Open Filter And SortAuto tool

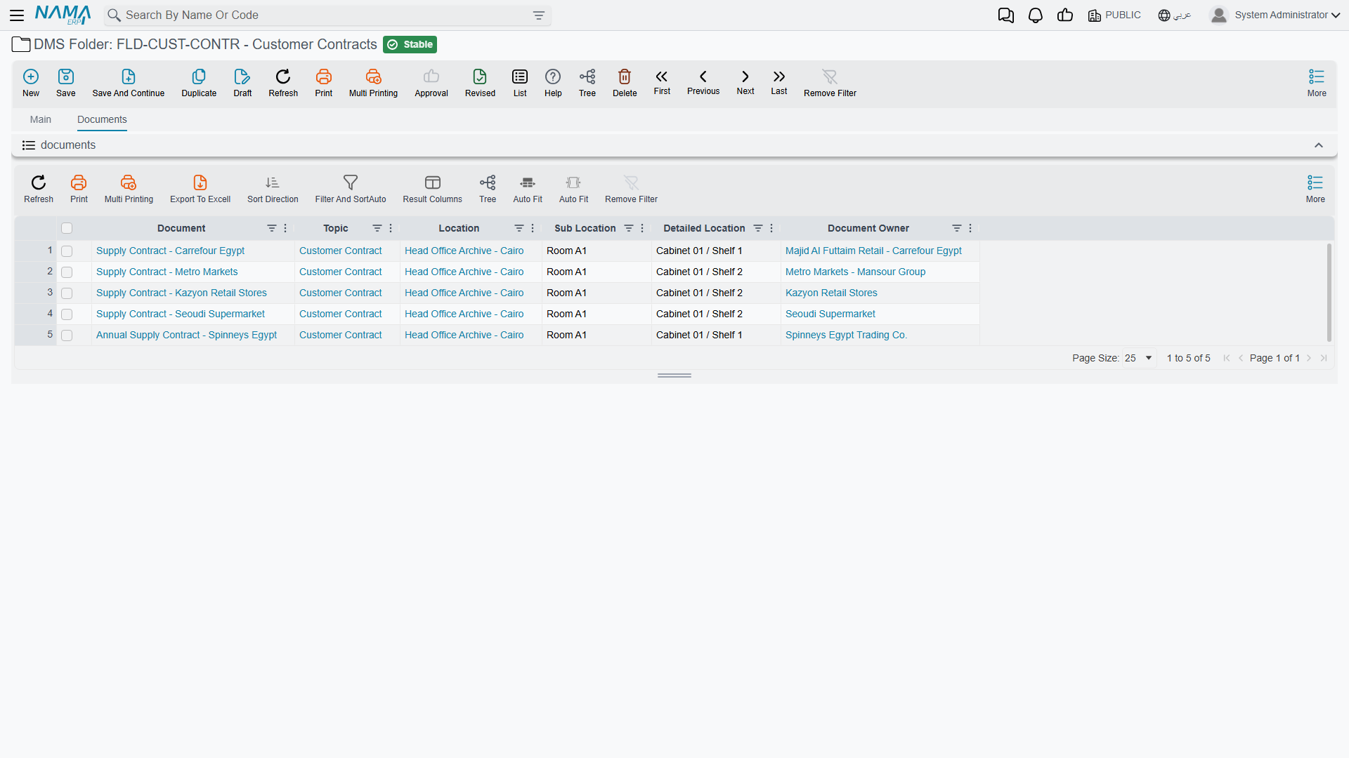(x=351, y=189)
